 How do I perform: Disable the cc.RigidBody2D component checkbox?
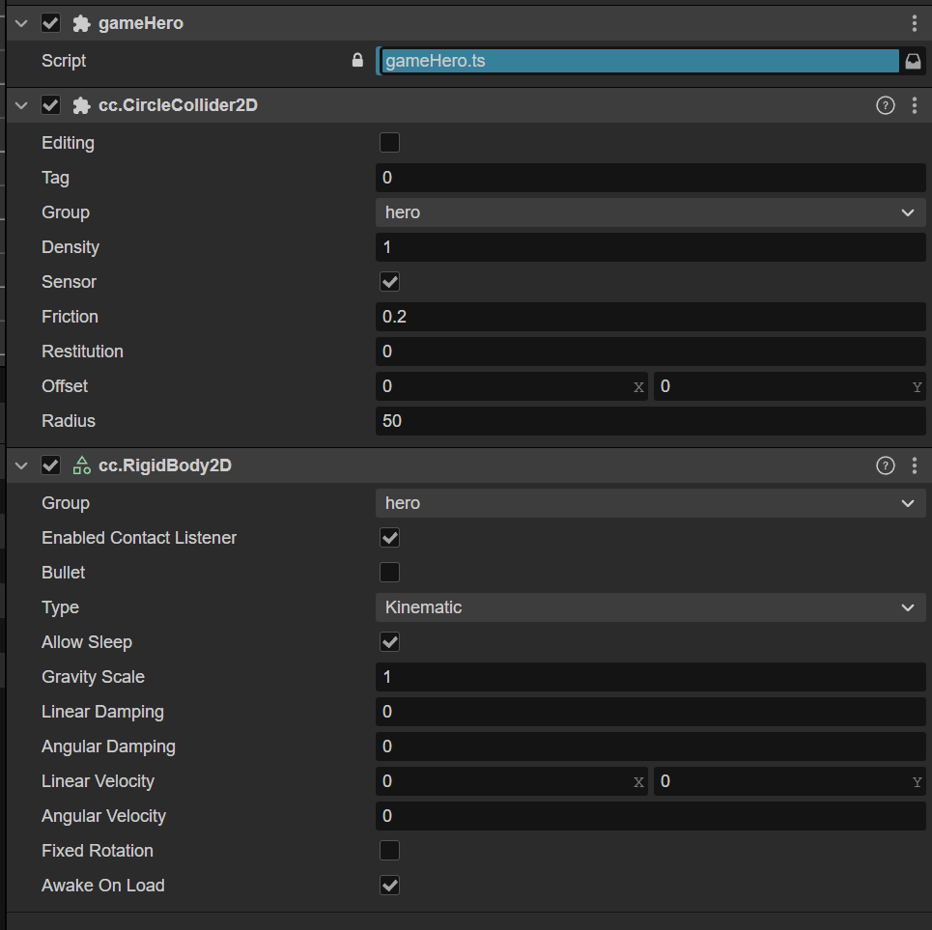tap(50, 465)
